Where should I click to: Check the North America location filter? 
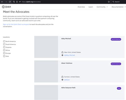point(4,41)
